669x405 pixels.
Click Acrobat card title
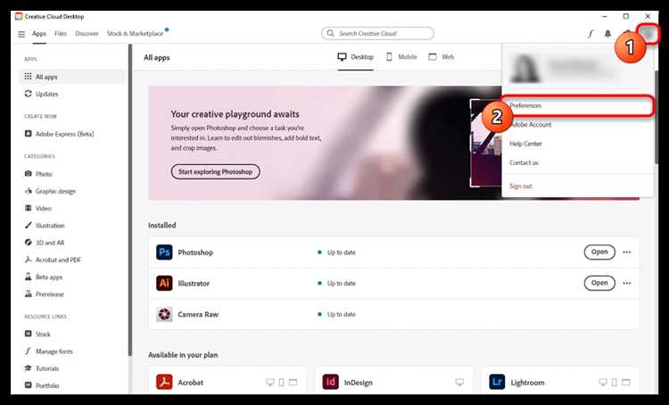190,383
